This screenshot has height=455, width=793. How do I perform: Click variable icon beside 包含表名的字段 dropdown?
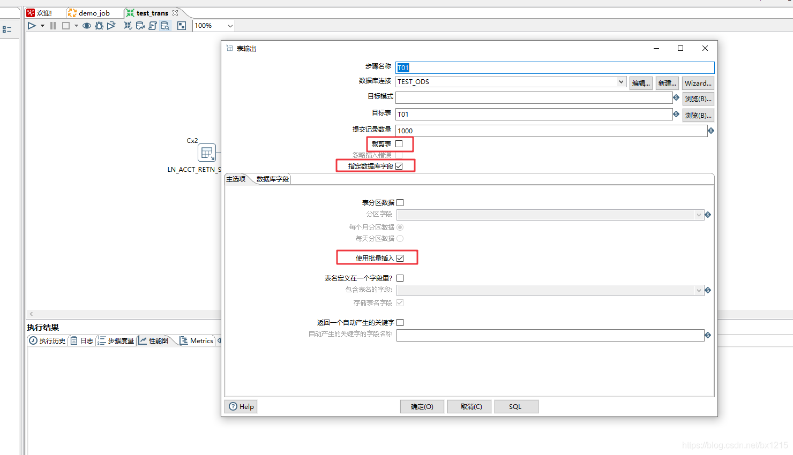708,290
